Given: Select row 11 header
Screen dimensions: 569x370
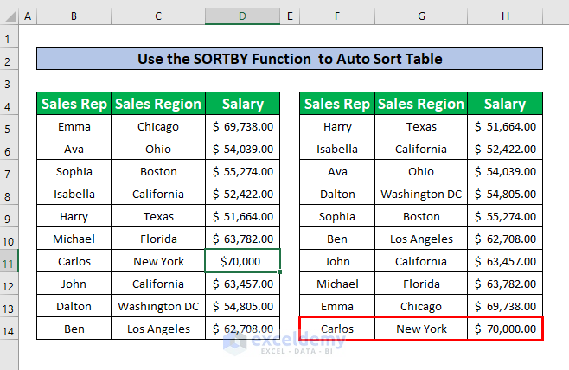Looking at the screenshot, I should click(x=9, y=261).
